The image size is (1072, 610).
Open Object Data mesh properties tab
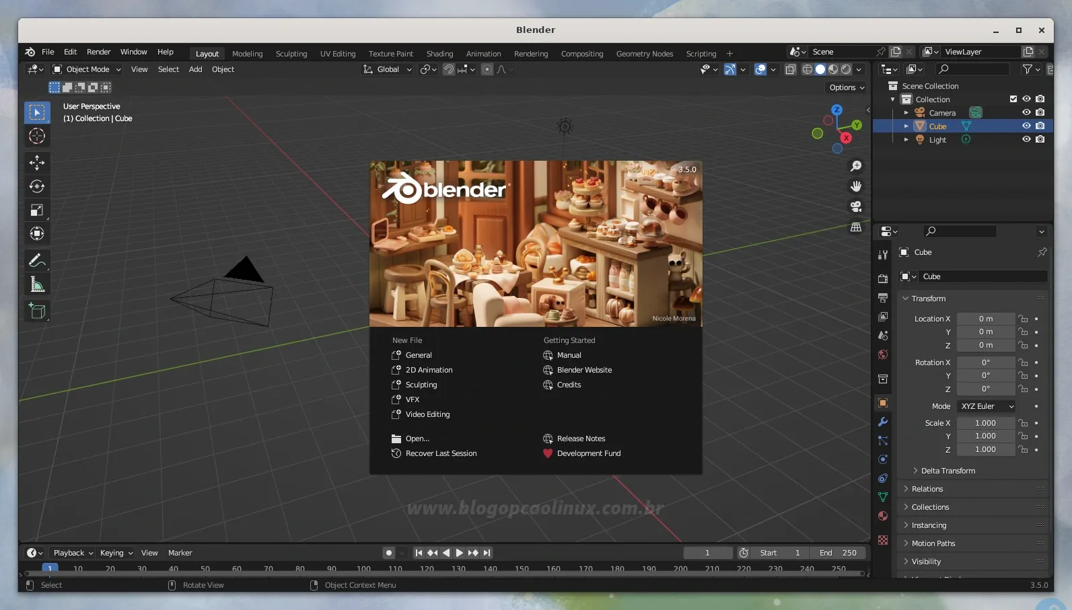883,497
